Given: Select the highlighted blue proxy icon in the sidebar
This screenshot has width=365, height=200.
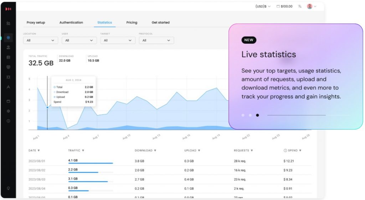Looking at the screenshot, I should click(9, 38).
